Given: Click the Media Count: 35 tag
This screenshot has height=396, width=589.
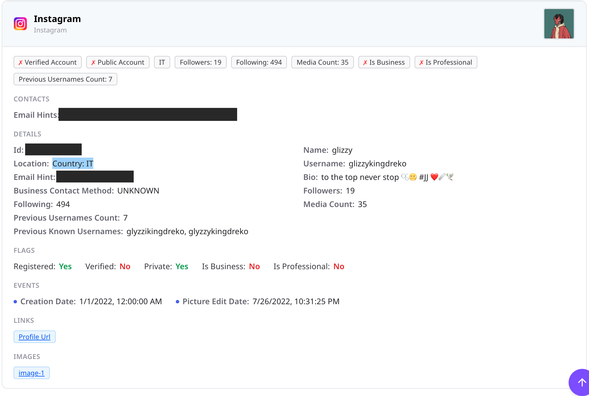Looking at the screenshot, I should (322, 62).
